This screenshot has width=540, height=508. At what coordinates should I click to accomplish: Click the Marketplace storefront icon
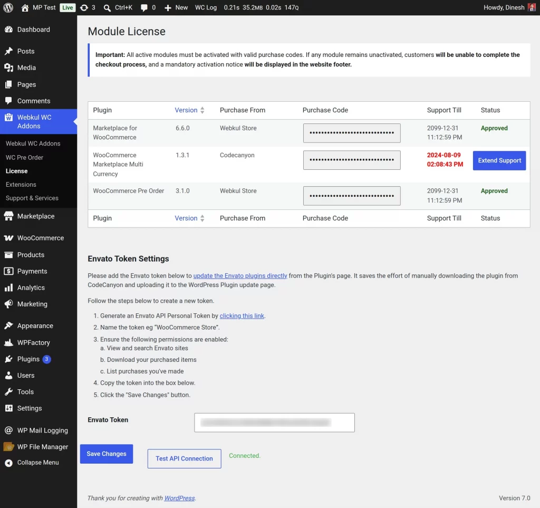pos(8,216)
